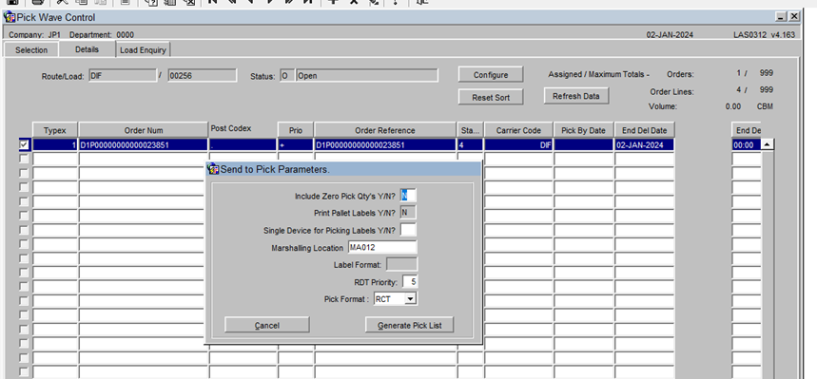Sort by the Typex column header
Image resolution: width=817 pixels, height=379 pixels.
pos(55,130)
